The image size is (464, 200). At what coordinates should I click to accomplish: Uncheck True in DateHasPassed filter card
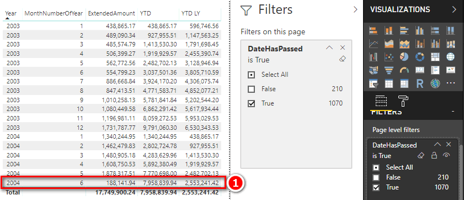(251, 103)
